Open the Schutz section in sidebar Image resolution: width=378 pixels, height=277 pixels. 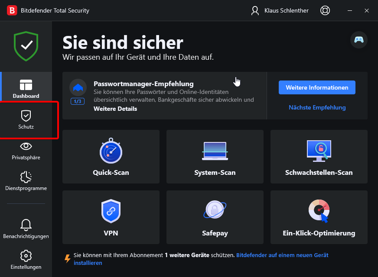click(26, 120)
